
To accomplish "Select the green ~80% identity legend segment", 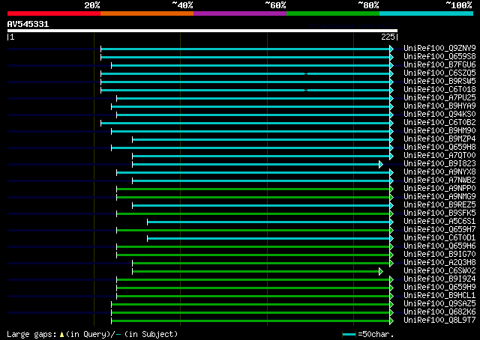I will pyautogui.click(x=333, y=13).
